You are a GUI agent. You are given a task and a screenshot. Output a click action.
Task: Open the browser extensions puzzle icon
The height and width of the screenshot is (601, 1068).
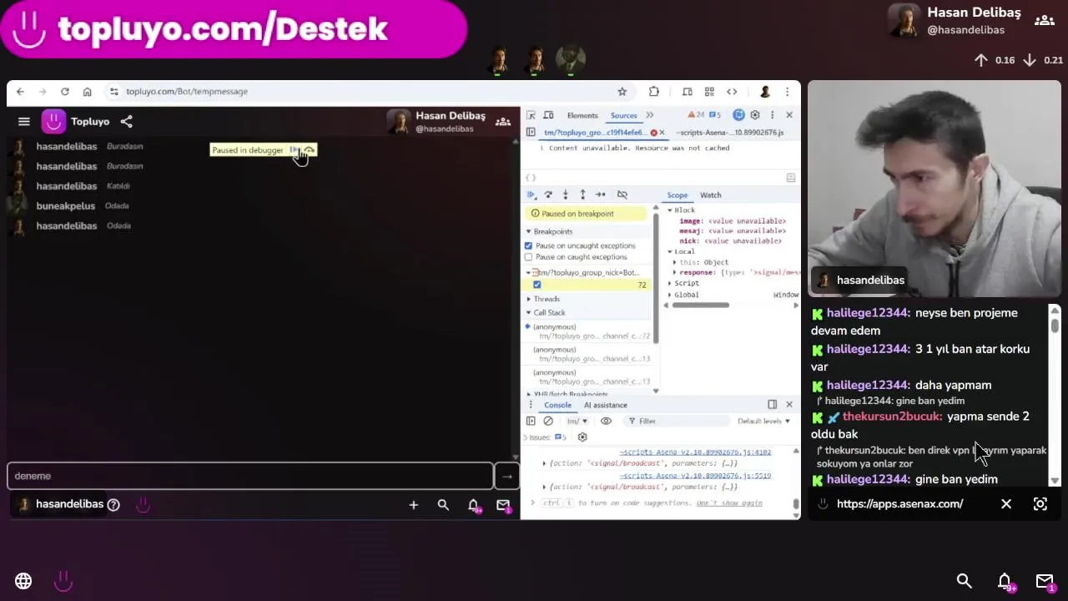point(654,92)
